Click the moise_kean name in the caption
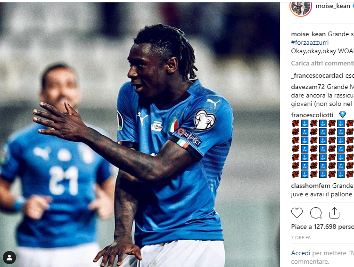 point(308,34)
